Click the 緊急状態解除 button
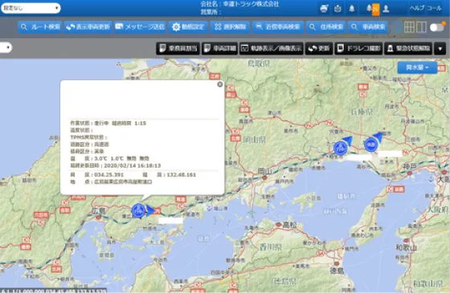 (408, 48)
